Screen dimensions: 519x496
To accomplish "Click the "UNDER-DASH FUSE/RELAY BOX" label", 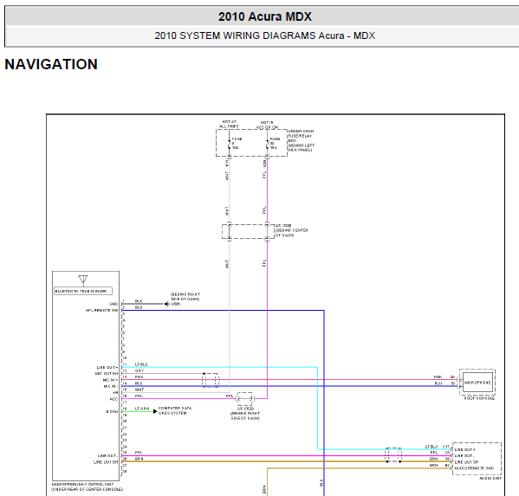I will (301, 140).
